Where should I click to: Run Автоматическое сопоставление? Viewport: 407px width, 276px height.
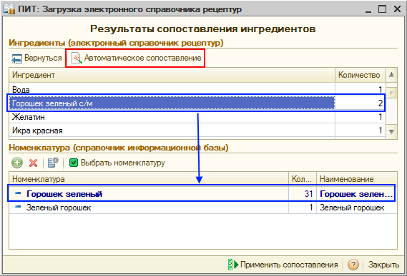[136, 58]
